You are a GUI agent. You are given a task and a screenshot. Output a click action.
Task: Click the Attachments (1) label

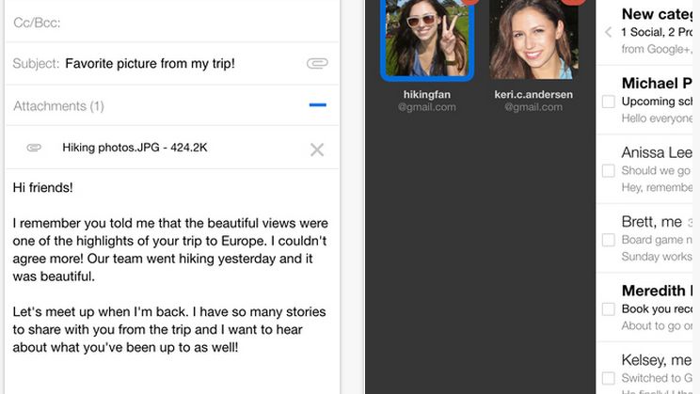click(58, 106)
